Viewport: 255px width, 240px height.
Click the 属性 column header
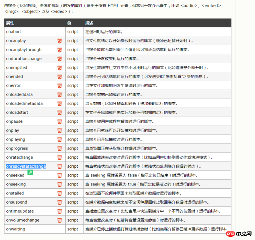[10, 23]
